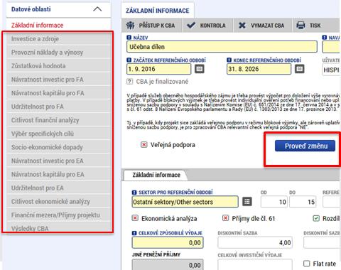Click TISK toolbar label
The image size is (341, 270).
tap(315, 26)
